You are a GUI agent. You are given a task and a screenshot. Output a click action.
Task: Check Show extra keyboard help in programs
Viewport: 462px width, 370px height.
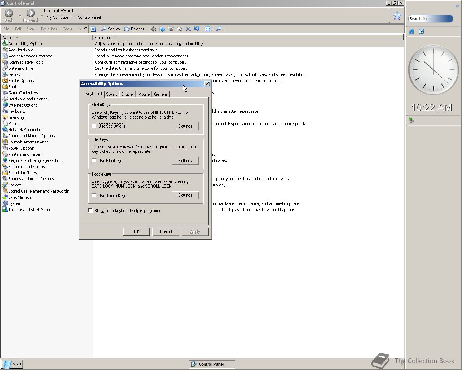point(90,211)
